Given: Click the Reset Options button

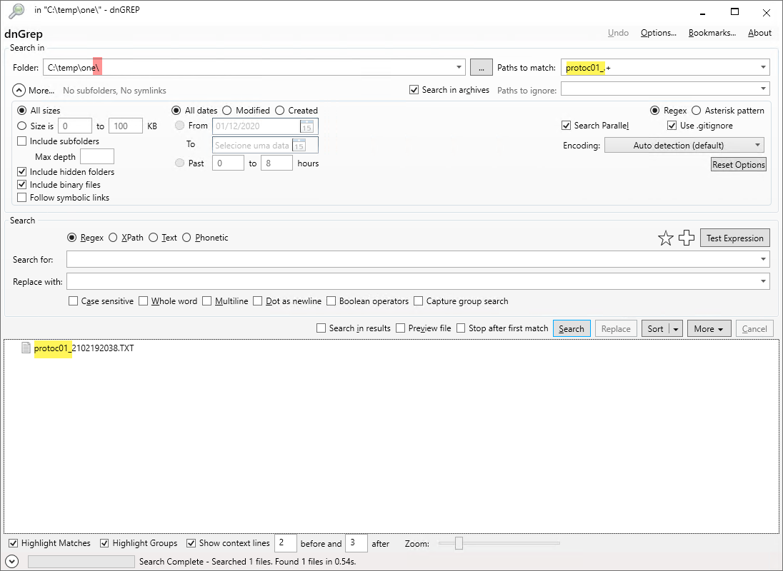Looking at the screenshot, I should pos(738,164).
